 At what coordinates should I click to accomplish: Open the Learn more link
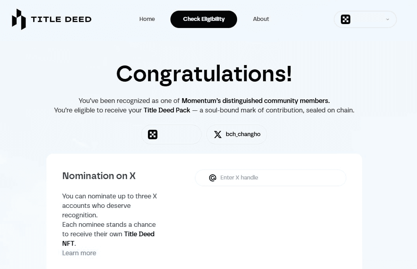[79, 253]
